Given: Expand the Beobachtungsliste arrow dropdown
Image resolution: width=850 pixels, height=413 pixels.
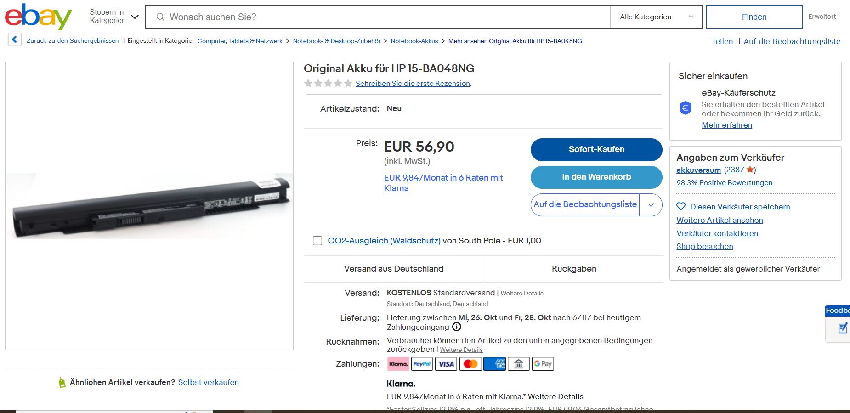Looking at the screenshot, I should 651,205.
